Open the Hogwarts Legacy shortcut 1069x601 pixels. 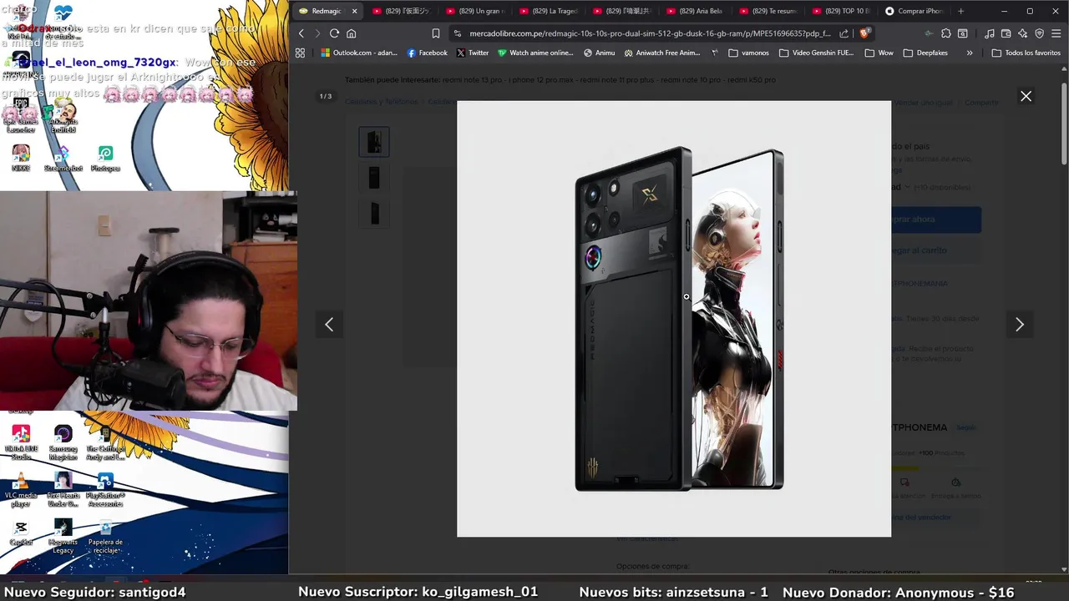pos(63,536)
